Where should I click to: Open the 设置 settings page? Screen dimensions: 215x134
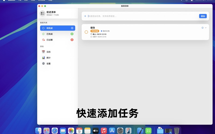[x=48, y=64]
